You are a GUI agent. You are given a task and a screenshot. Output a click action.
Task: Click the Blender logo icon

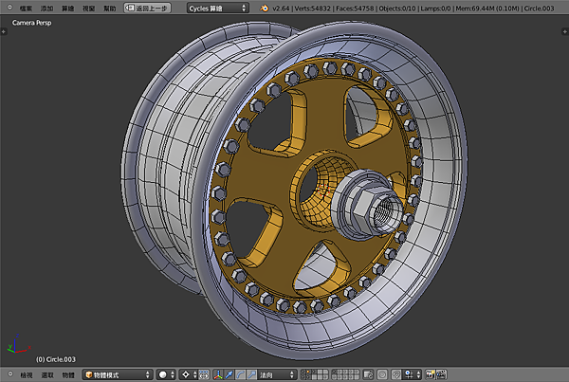click(264, 8)
